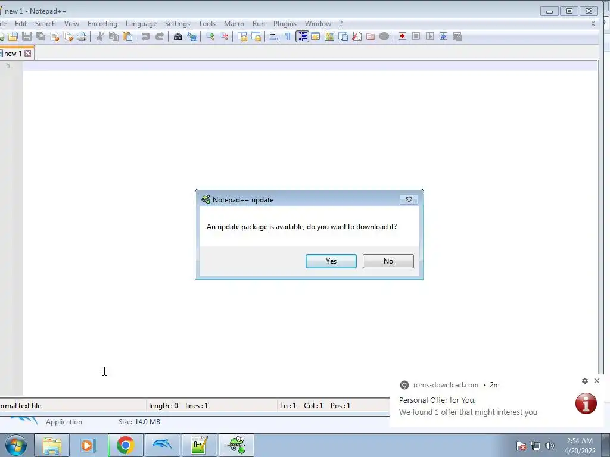Click the Close All toolbar icon
The height and width of the screenshot is (457, 610).
point(68,36)
